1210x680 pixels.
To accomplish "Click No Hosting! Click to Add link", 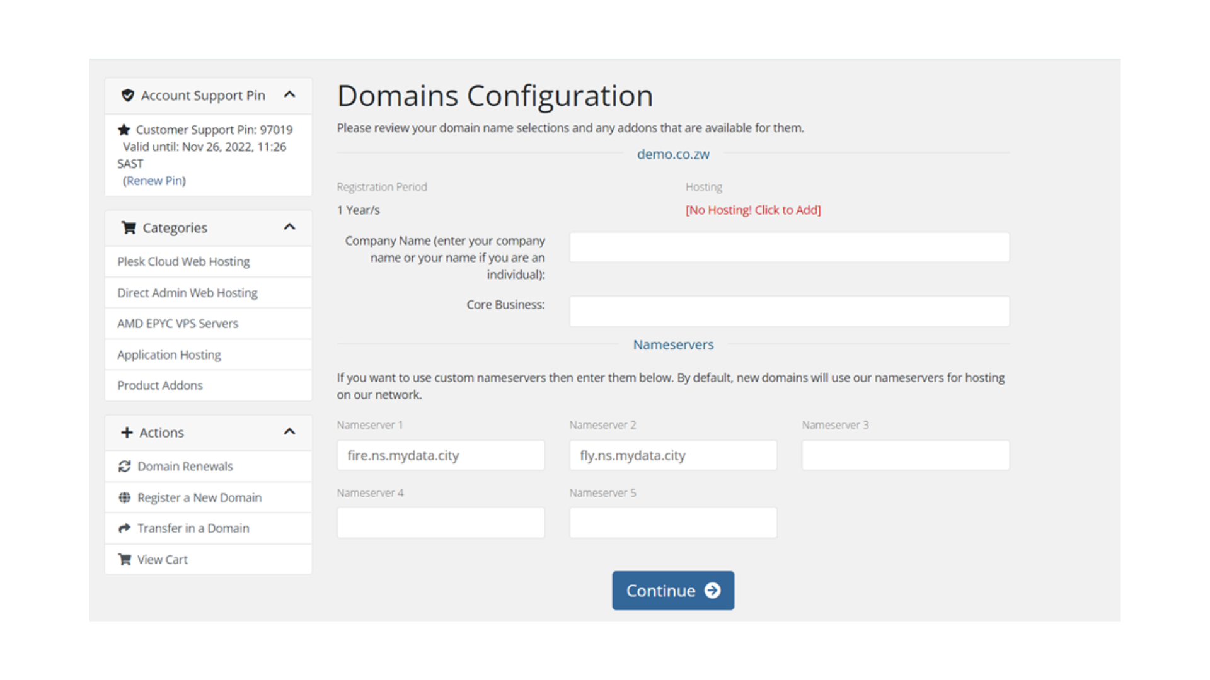I will (x=753, y=210).
